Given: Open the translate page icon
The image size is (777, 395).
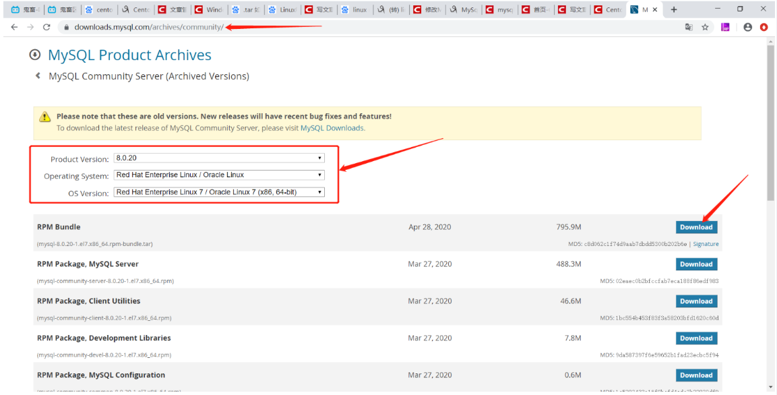Looking at the screenshot, I should [x=689, y=27].
